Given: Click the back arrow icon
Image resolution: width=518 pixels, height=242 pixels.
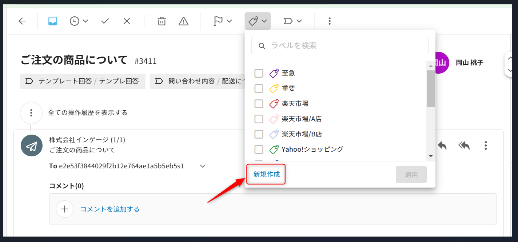Looking at the screenshot, I should click(23, 21).
